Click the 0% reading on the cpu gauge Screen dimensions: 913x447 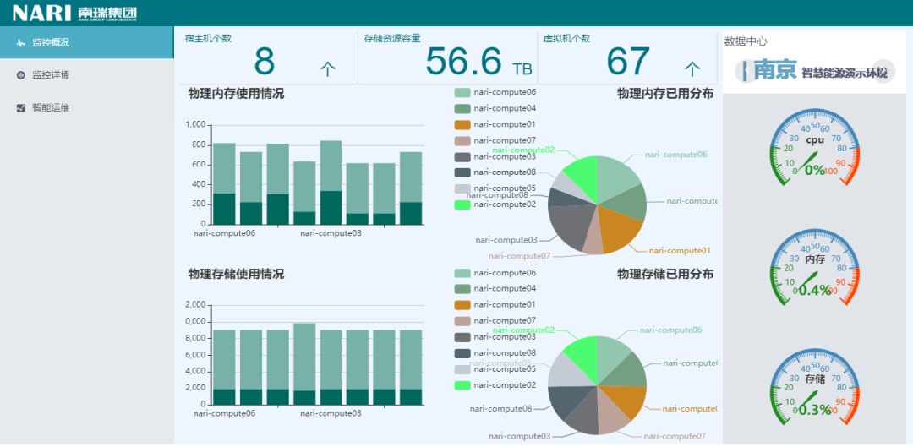tap(815, 171)
